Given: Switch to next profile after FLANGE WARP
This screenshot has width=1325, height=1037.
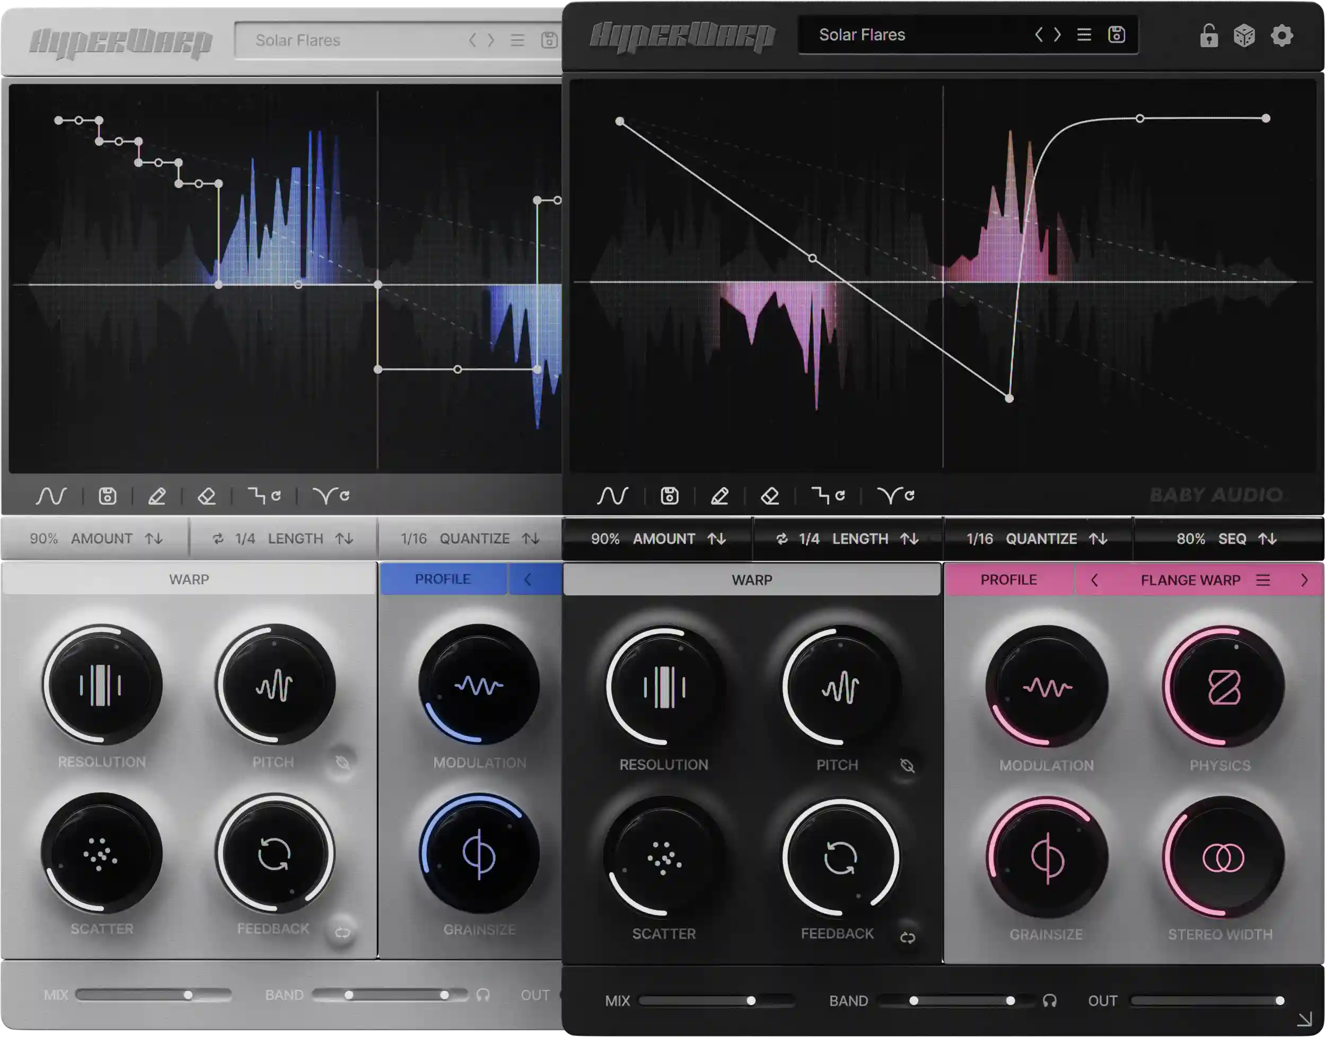Looking at the screenshot, I should pos(1304,580).
